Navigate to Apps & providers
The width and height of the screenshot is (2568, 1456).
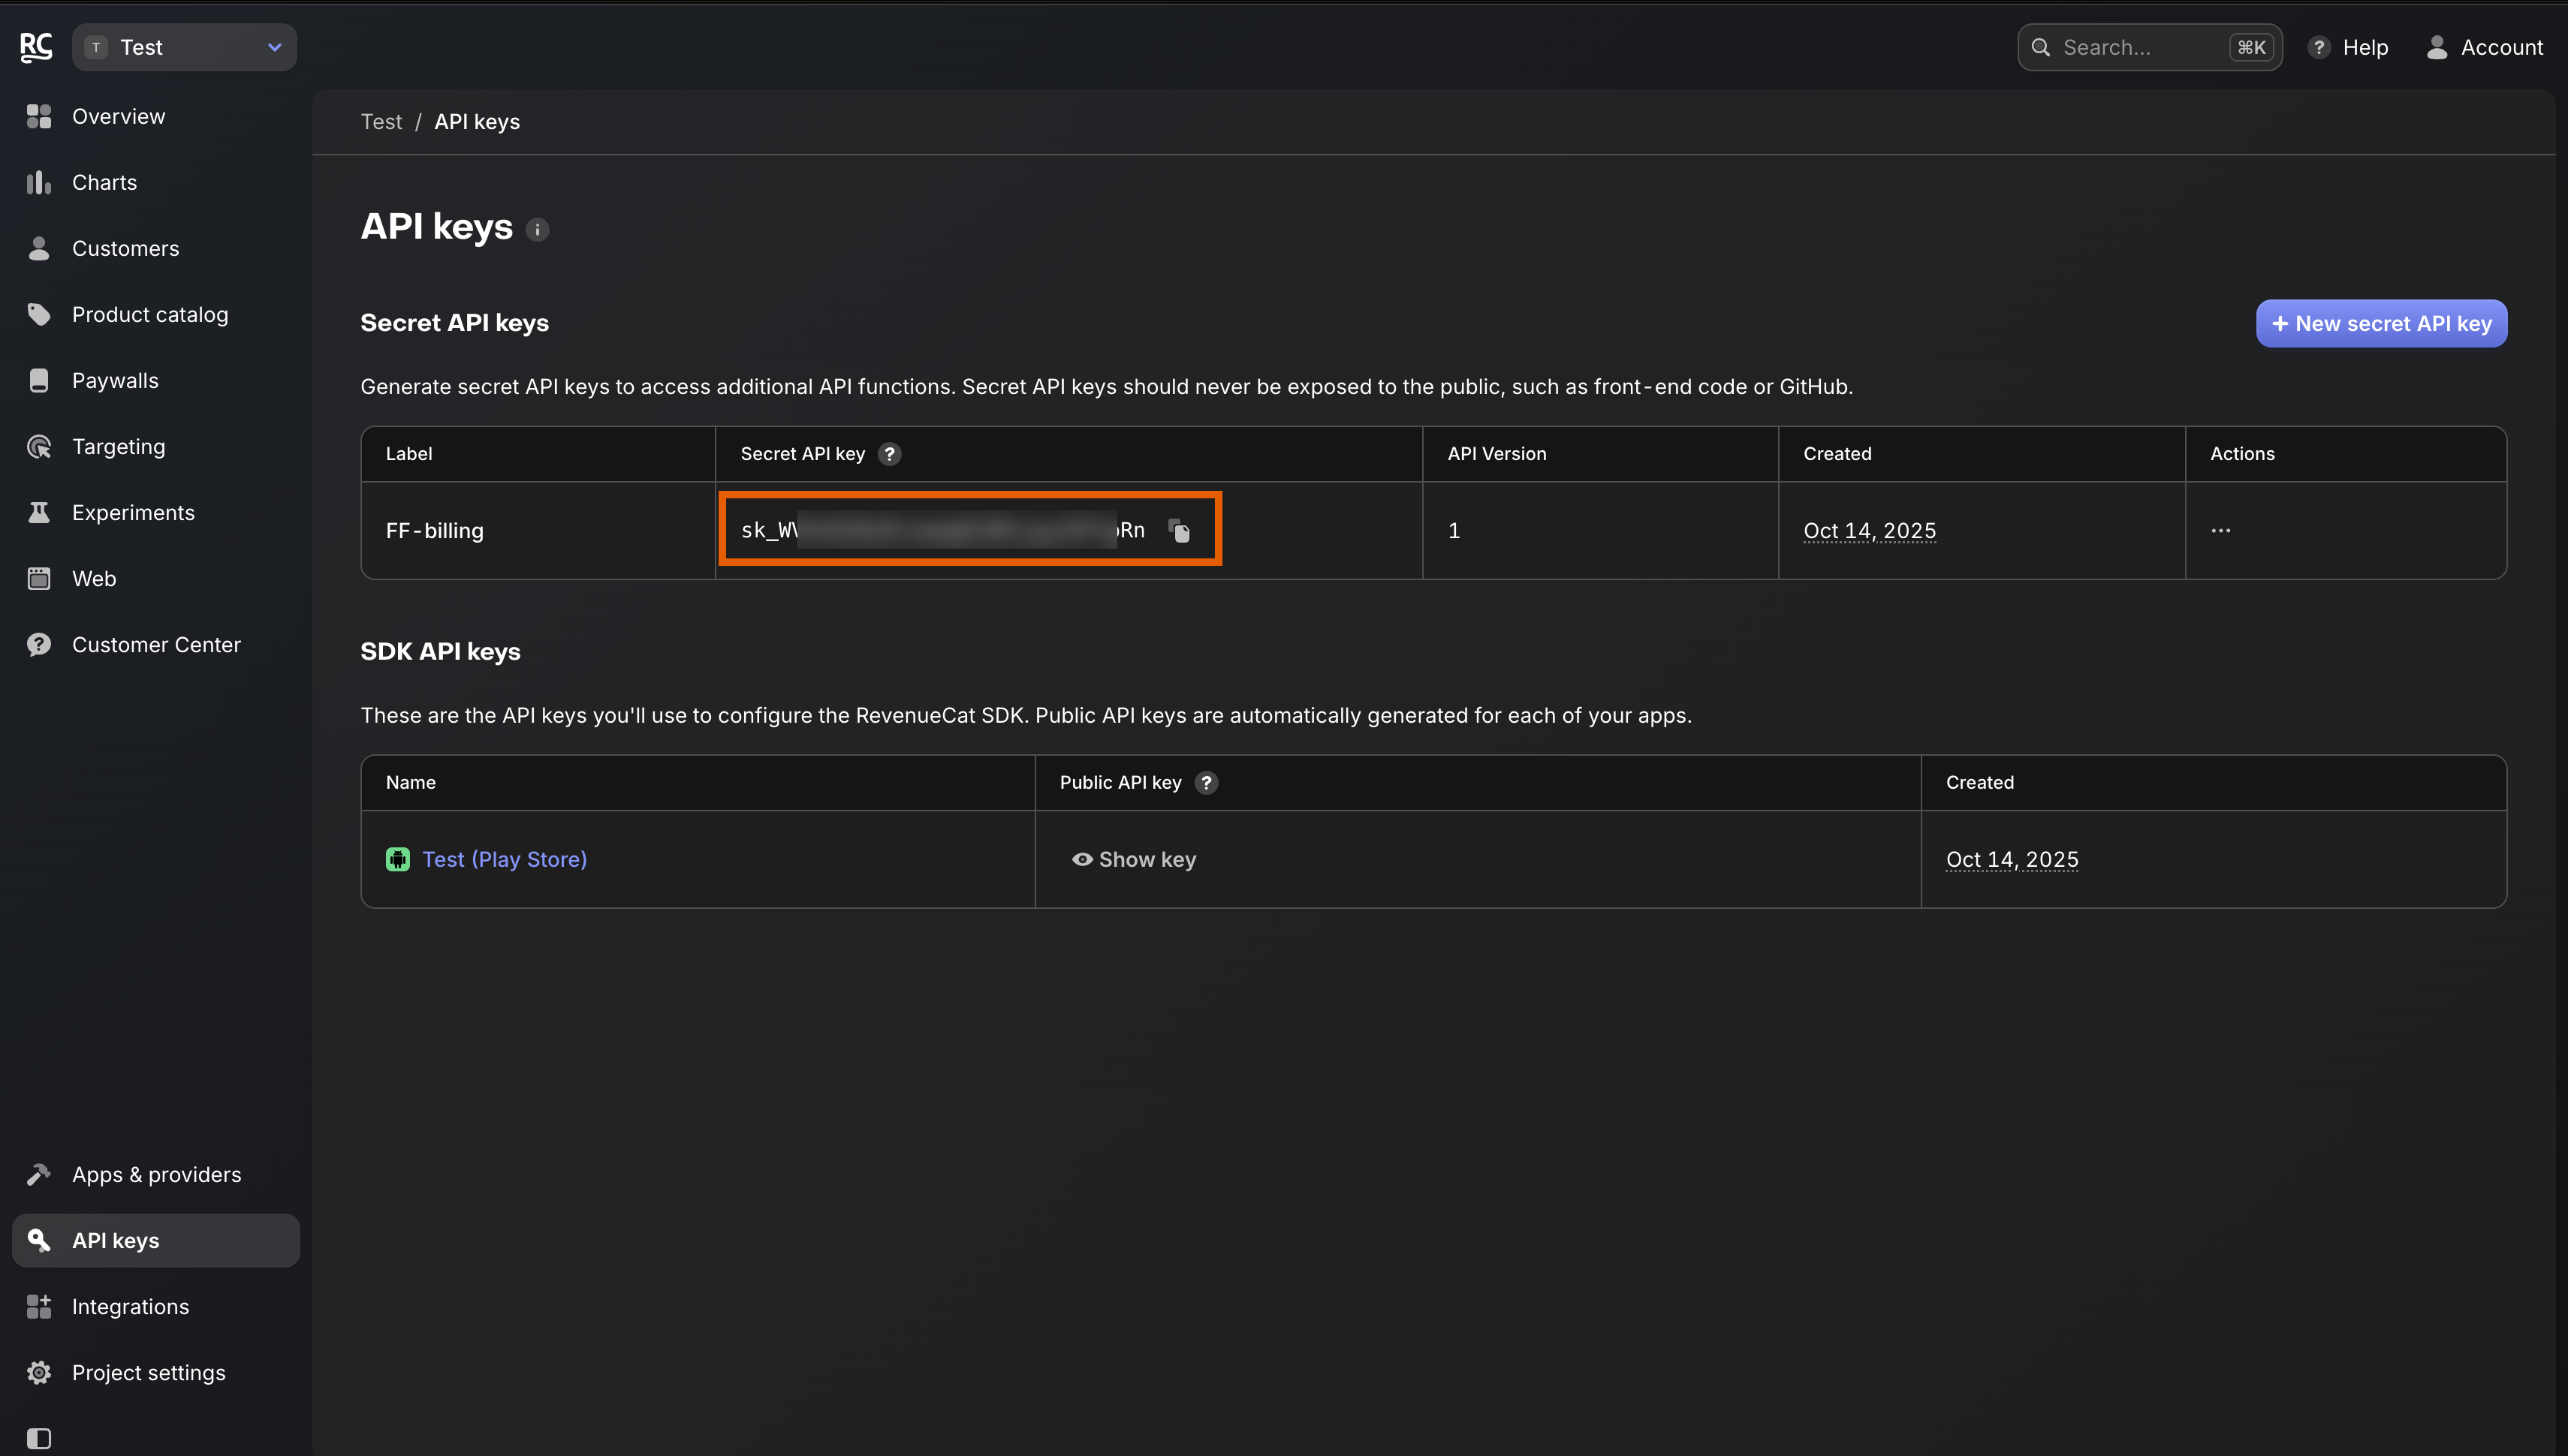click(x=156, y=1174)
